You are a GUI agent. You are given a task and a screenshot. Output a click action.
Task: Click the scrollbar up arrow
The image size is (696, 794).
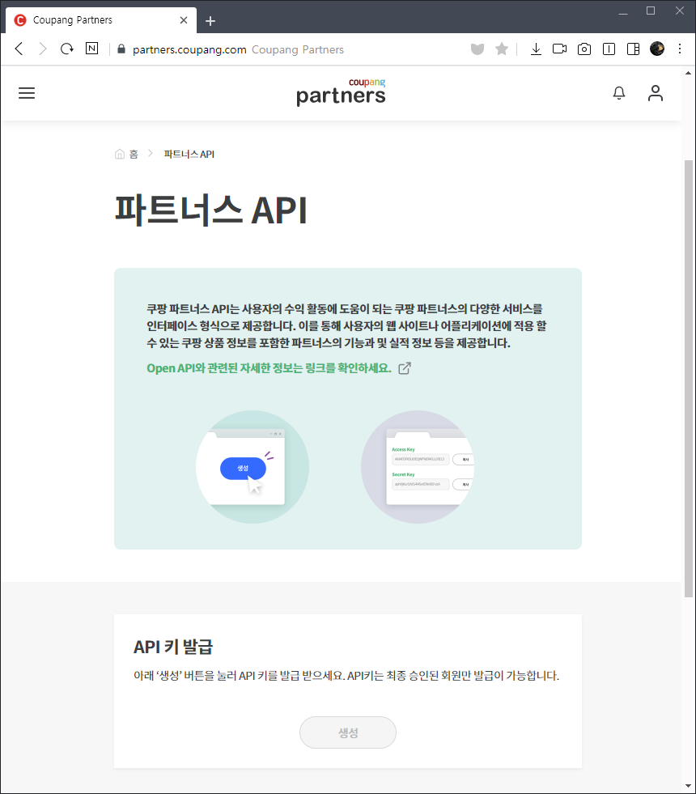(689, 73)
